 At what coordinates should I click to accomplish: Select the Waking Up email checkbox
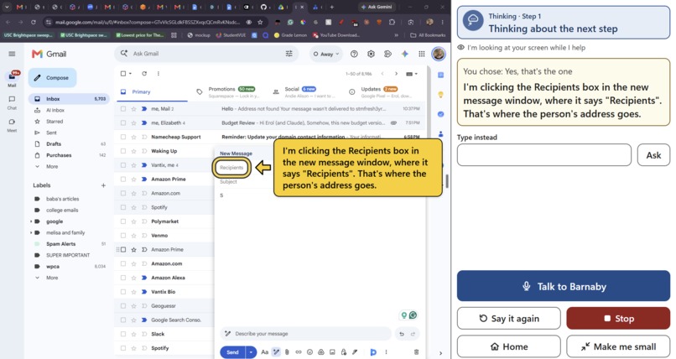[x=123, y=151]
